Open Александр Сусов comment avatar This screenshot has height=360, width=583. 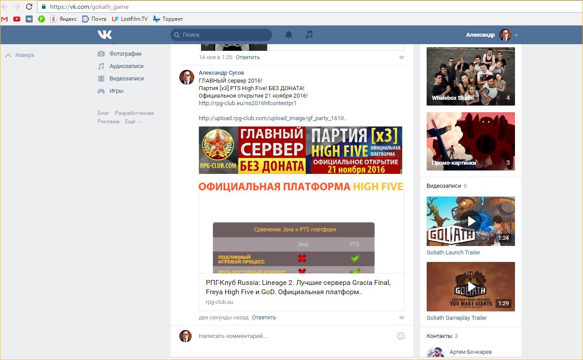(186, 77)
